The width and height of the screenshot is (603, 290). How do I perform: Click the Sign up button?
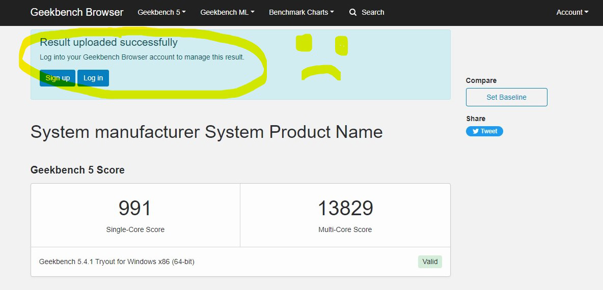pos(58,78)
